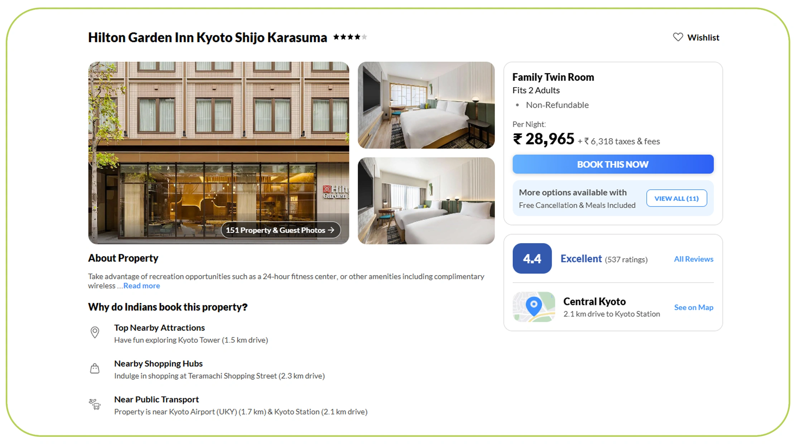Click the shopping bag icon near Nearby Shopping Hubs
The image size is (796, 444).
(x=95, y=368)
